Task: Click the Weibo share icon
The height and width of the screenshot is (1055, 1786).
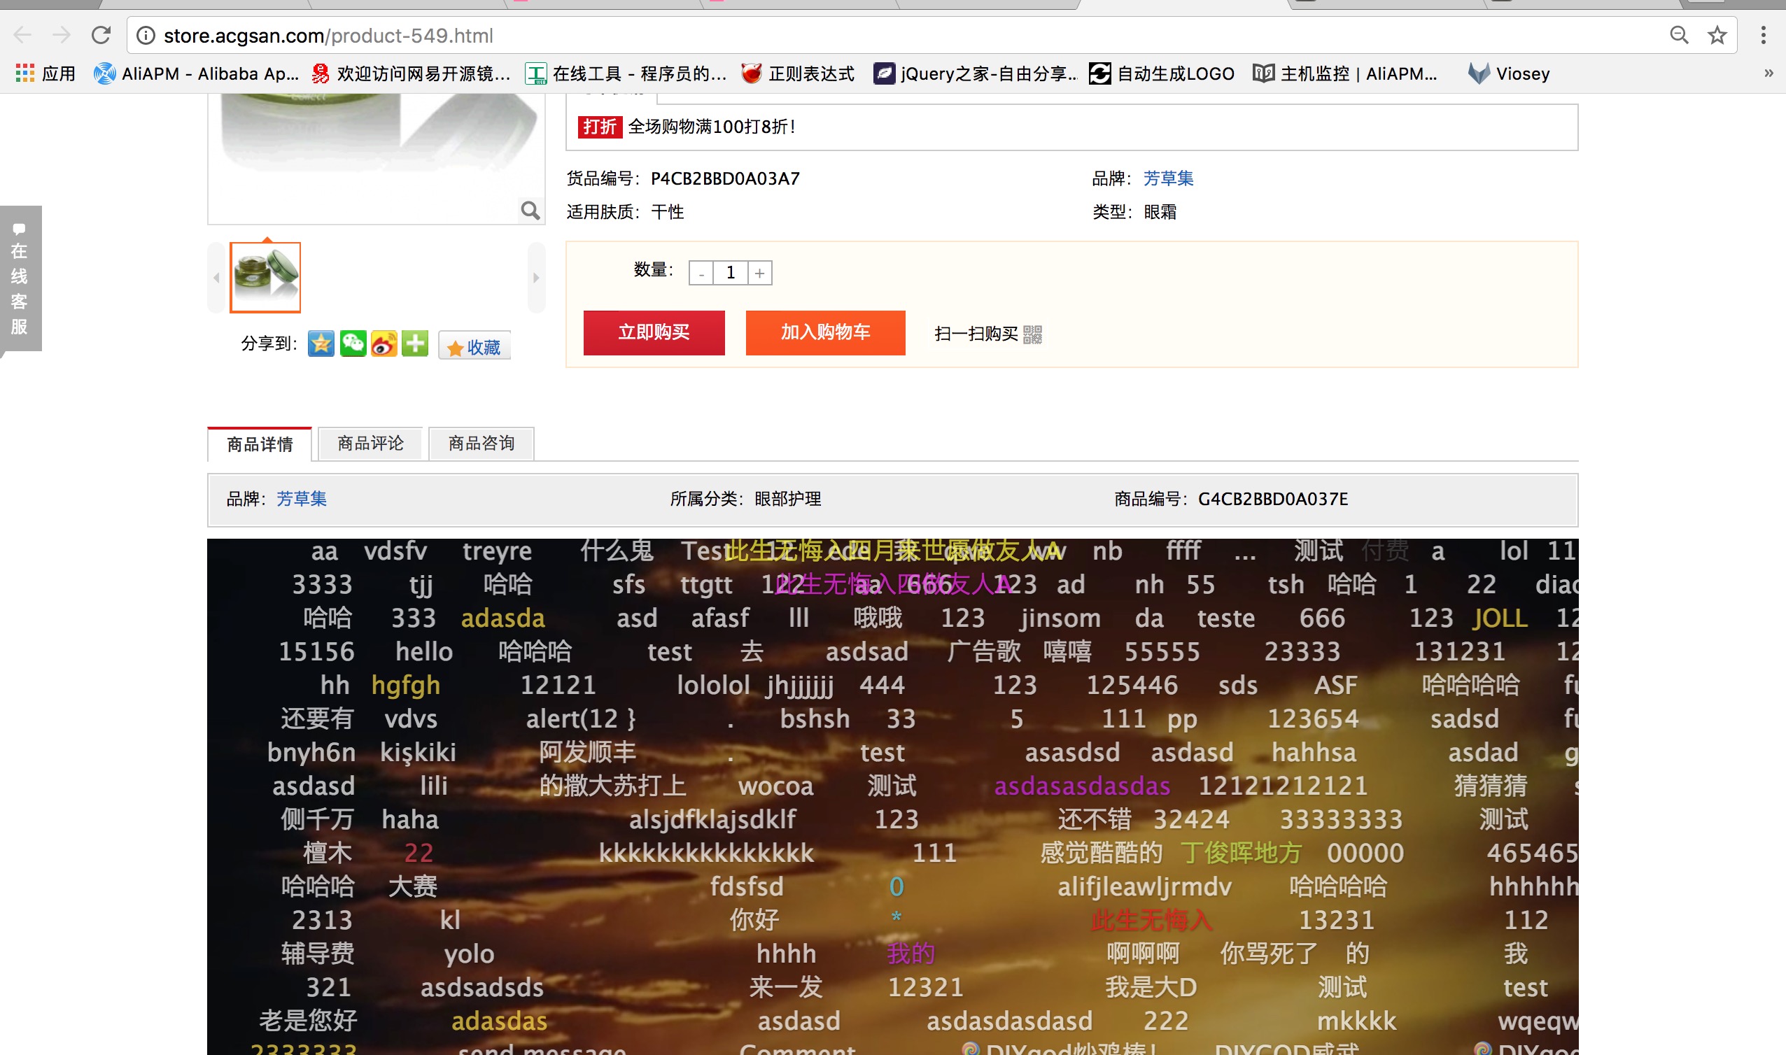Action: 384,344
